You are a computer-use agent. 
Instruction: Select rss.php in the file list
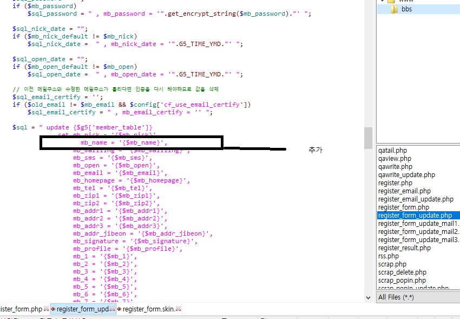click(x=389, y=256)
